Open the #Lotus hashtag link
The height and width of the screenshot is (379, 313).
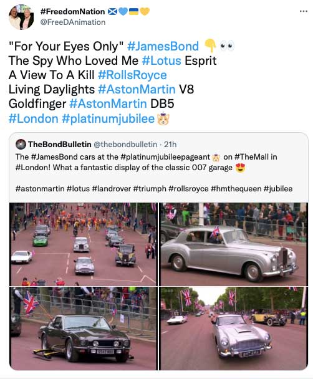pyautogui.click(x=161, y=60)
